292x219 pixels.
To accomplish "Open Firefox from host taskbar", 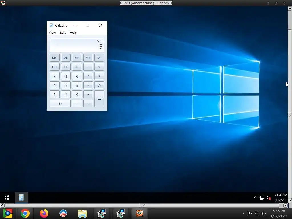I will click(44, 213).
